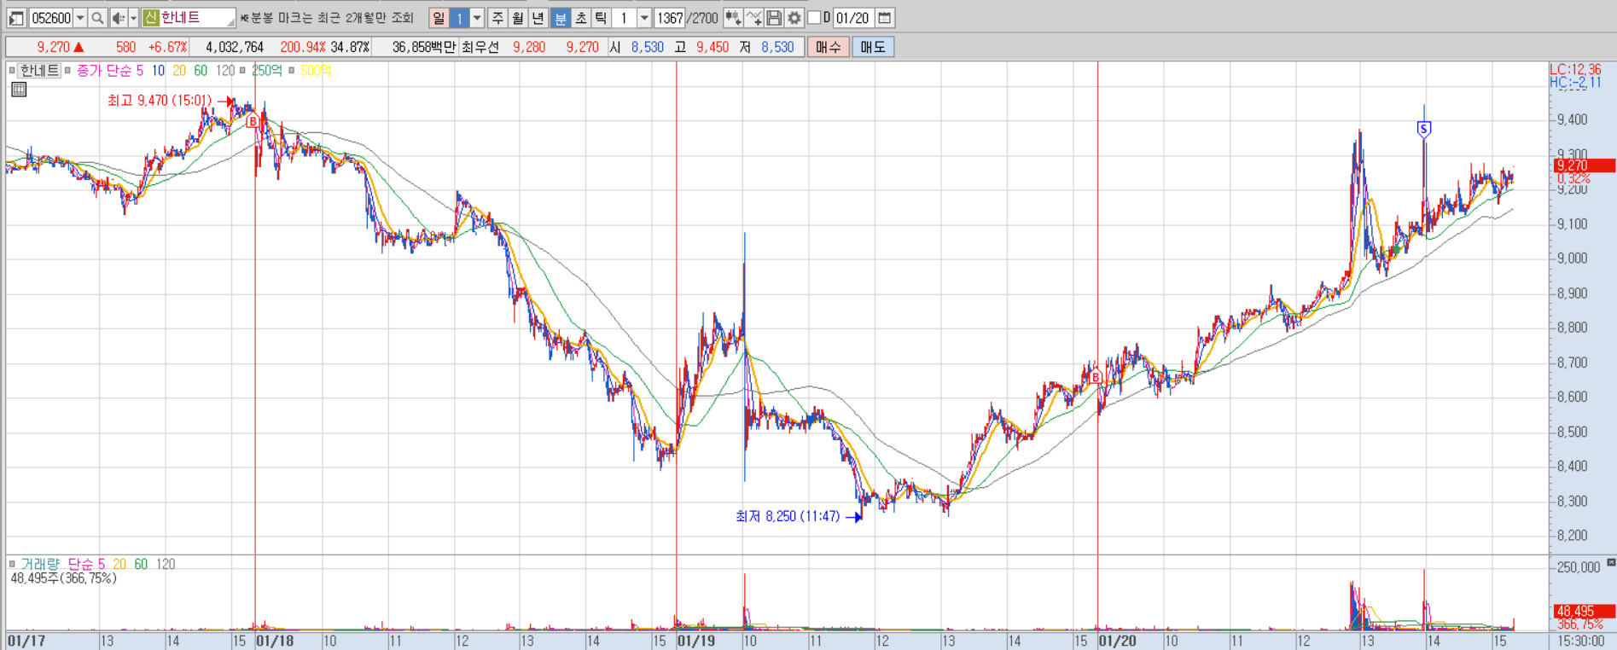Open the stock code 052600 dropdown arrow

point(80,18)
